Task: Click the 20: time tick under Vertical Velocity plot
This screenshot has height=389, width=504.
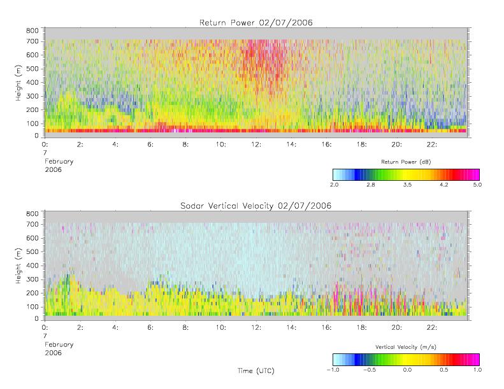Action: pyautogui.click(x=397, y=328)
